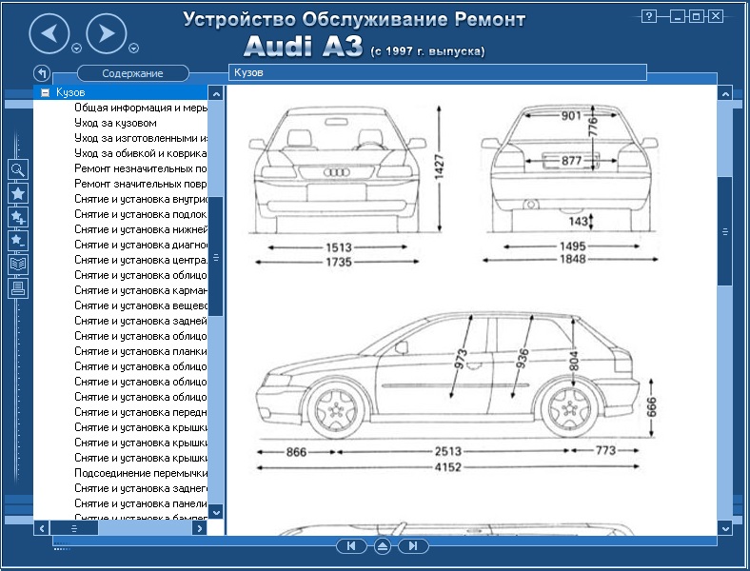The height and width of the screenshot is (571, 750).
Task: Click the front-view car diagram
Action: 337,169
